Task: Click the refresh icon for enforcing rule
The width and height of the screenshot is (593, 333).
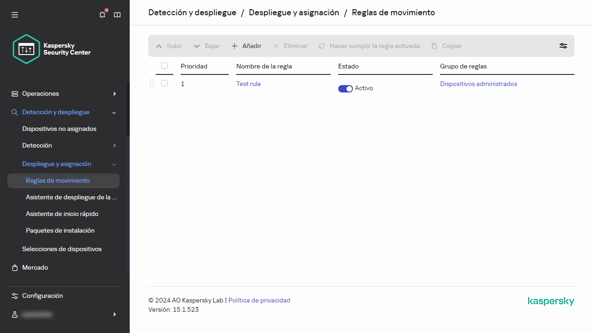Action: pyautogui.click(x=322, y=46)
